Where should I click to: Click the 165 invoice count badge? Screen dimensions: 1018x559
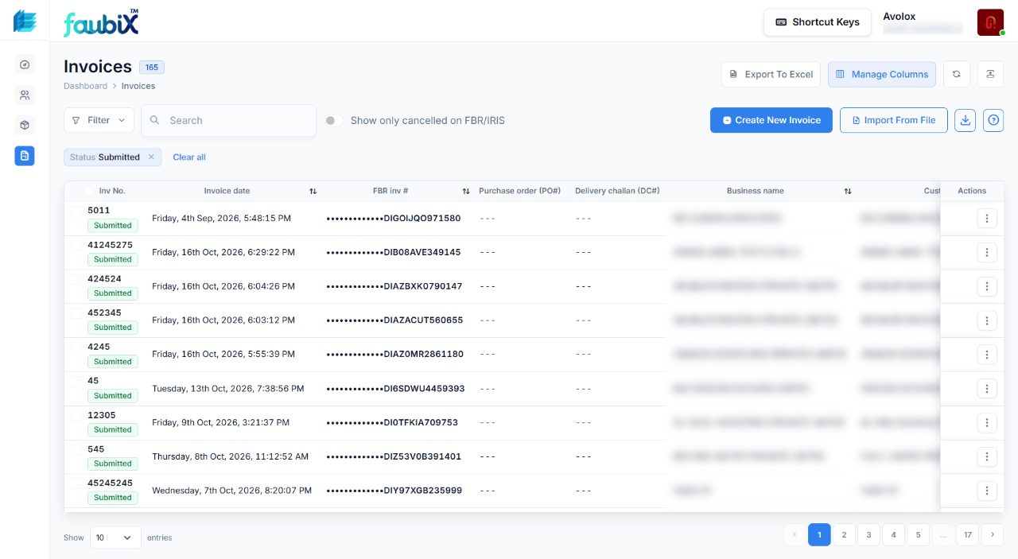[152, 68]
